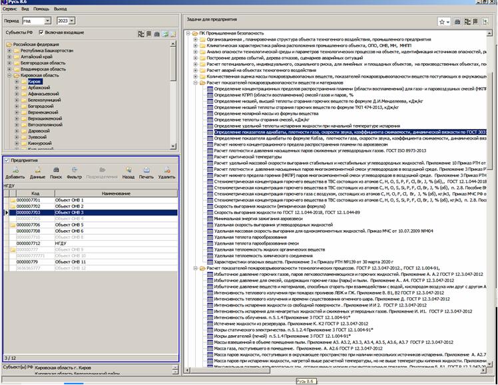
Task: Open the Период dropdown showing год
Action: pyautogui.click(x=48, y=21)
